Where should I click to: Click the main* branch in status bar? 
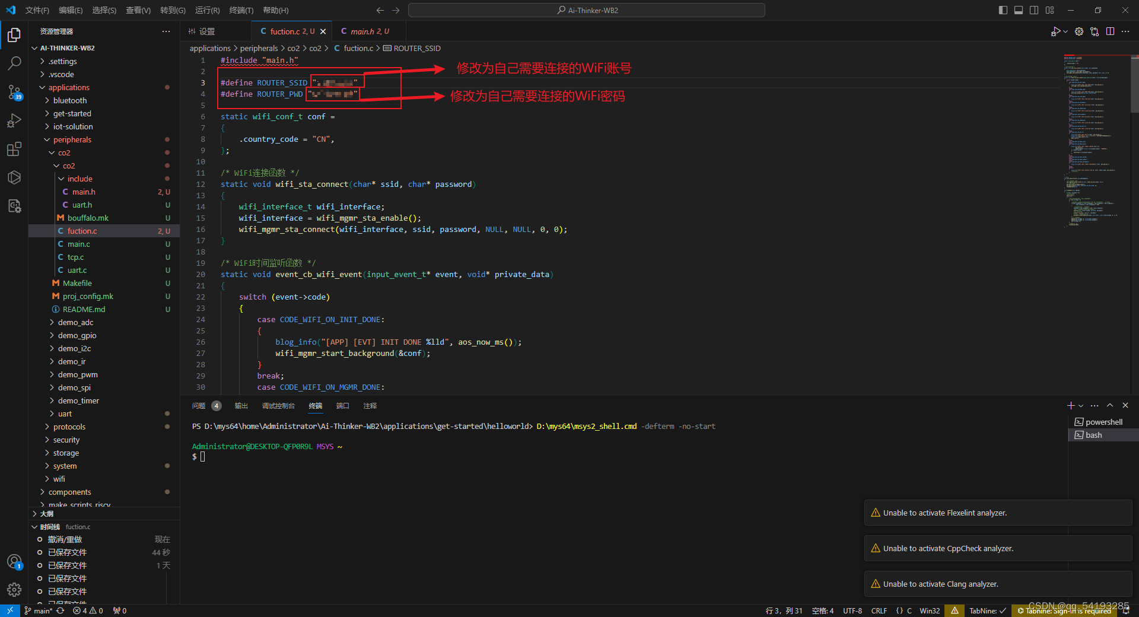[39, 610]
